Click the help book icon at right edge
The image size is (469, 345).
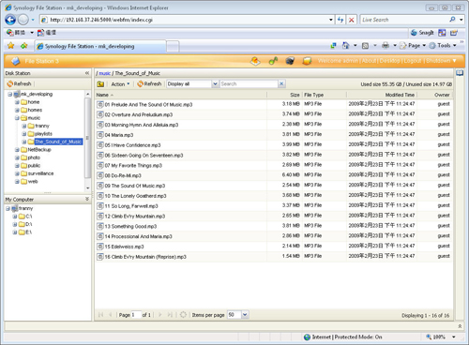tap(460, 73)
